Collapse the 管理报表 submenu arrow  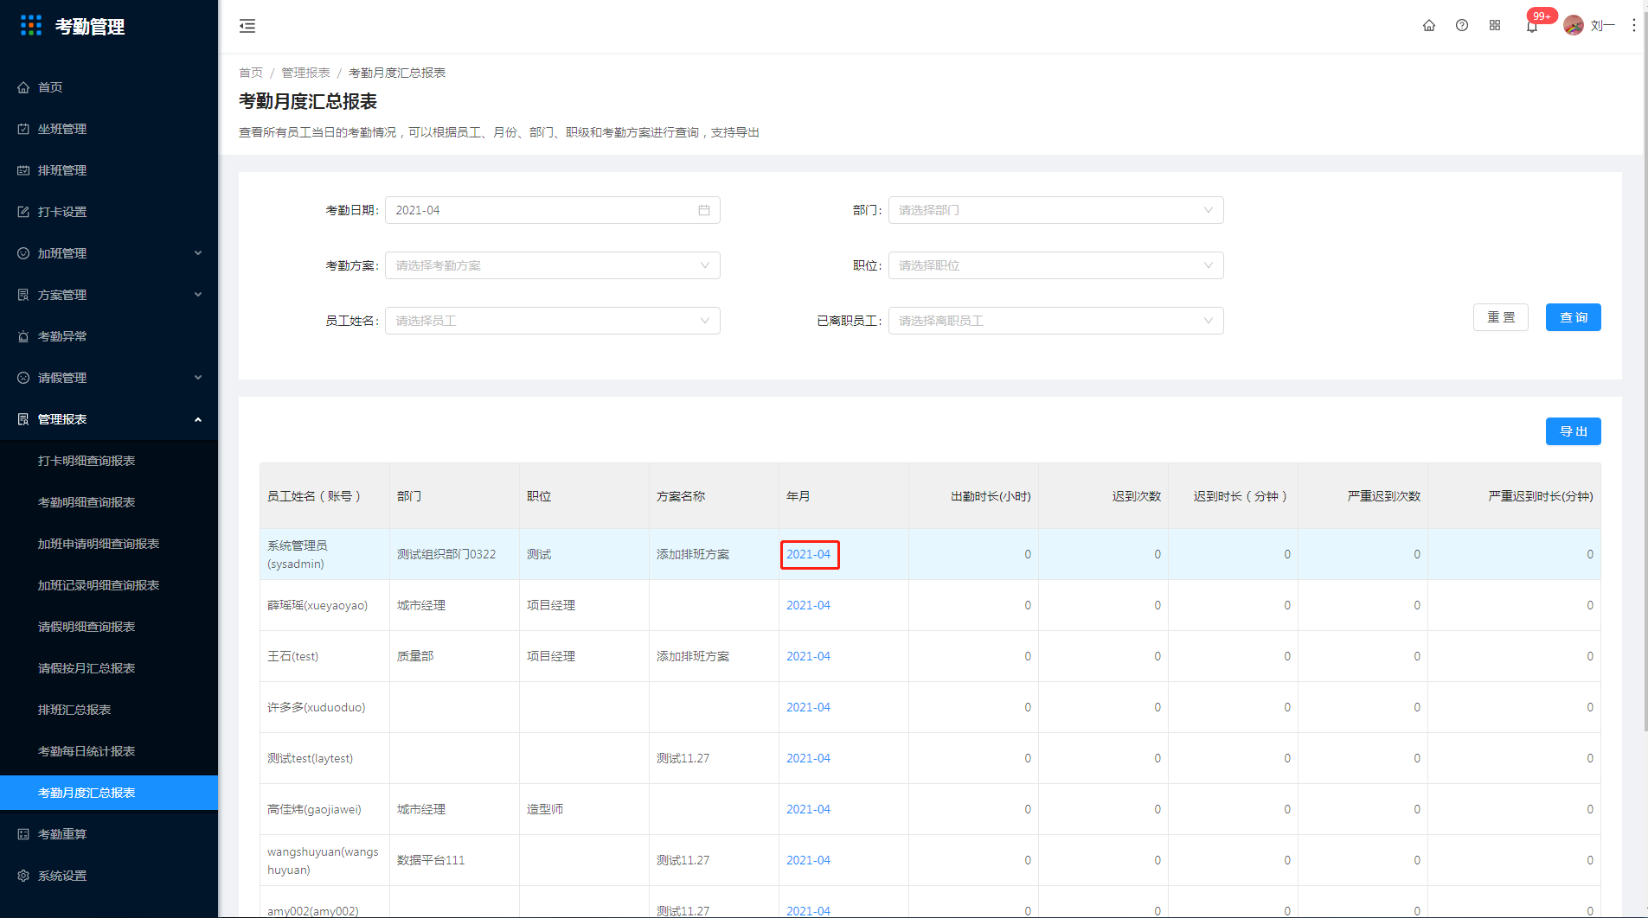pos(198,419)
